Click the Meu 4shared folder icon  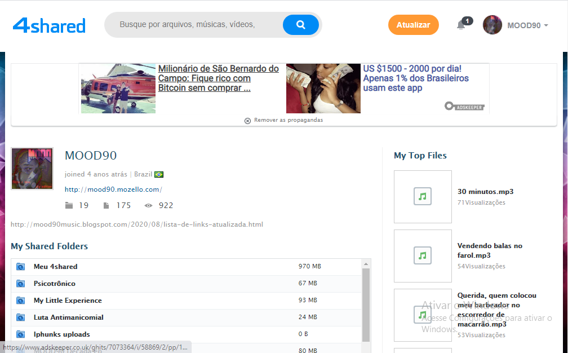(21, 267)
